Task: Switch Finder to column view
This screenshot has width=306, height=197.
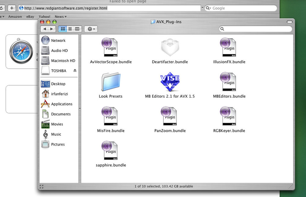Action: [x=77, y=29]
